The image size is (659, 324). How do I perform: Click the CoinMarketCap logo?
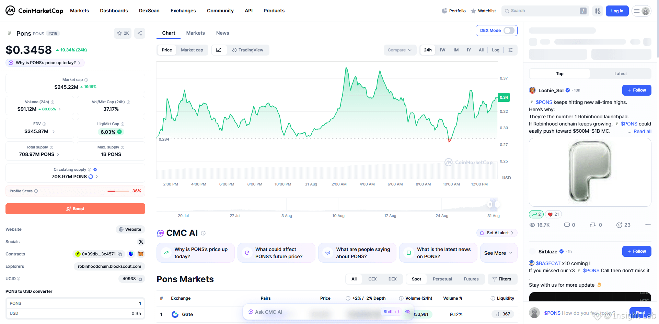tap(34, 11)
